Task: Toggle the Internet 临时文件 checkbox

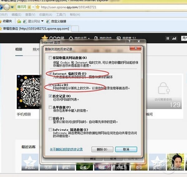Action: tap(50, 74)
